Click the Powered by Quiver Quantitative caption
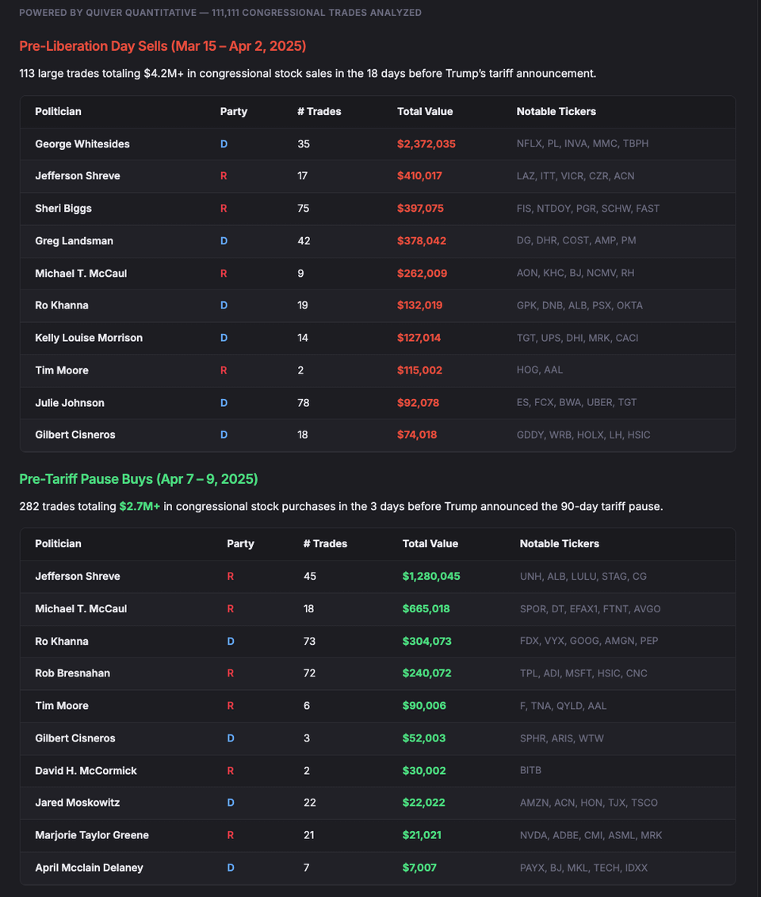This screenshot has width=761, height=897. [x=220, y=13]
